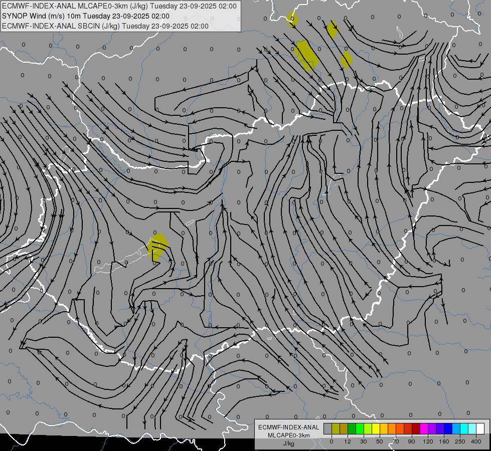Viewport: 491px width, 451px height.
Task: Click the bright cyan legend swatch
Action: pos(464,428)
